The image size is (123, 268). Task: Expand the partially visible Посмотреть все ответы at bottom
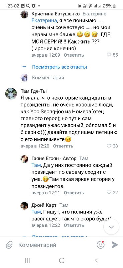click(59, 237)
